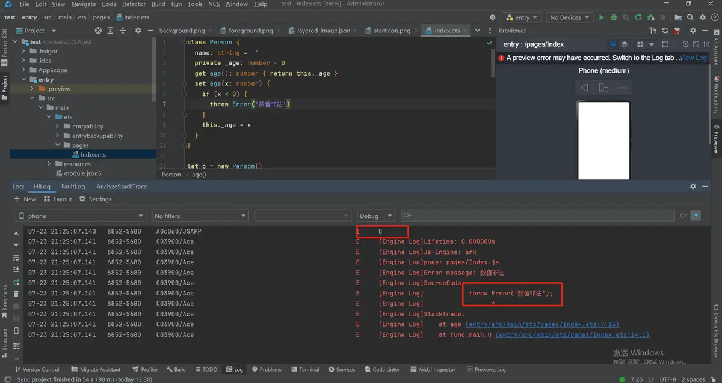Open AnalyzeStackTrace tab

click(122, 187)
